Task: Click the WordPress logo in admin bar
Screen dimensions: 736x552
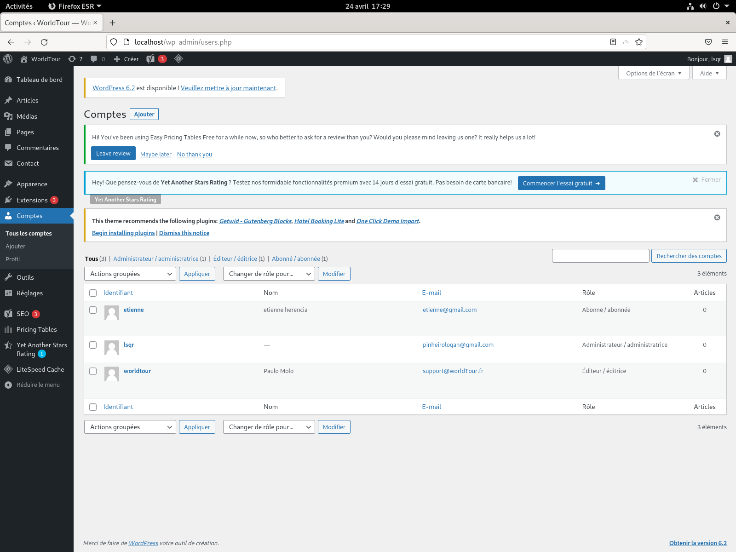Action: click(8, 59)
